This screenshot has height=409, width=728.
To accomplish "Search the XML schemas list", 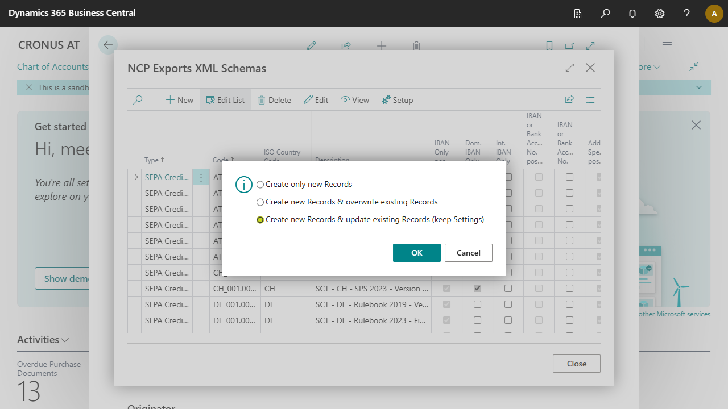I will click(138, 100).
